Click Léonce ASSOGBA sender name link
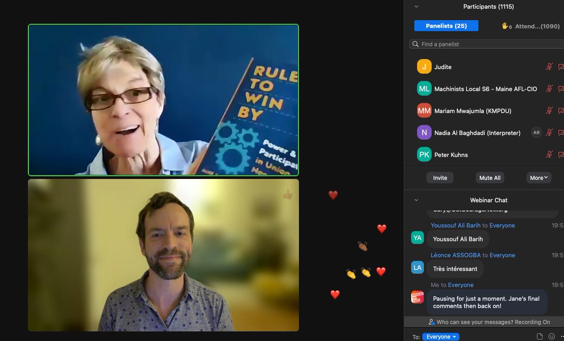This screenshot has width=564, height=341. point(455,255)
